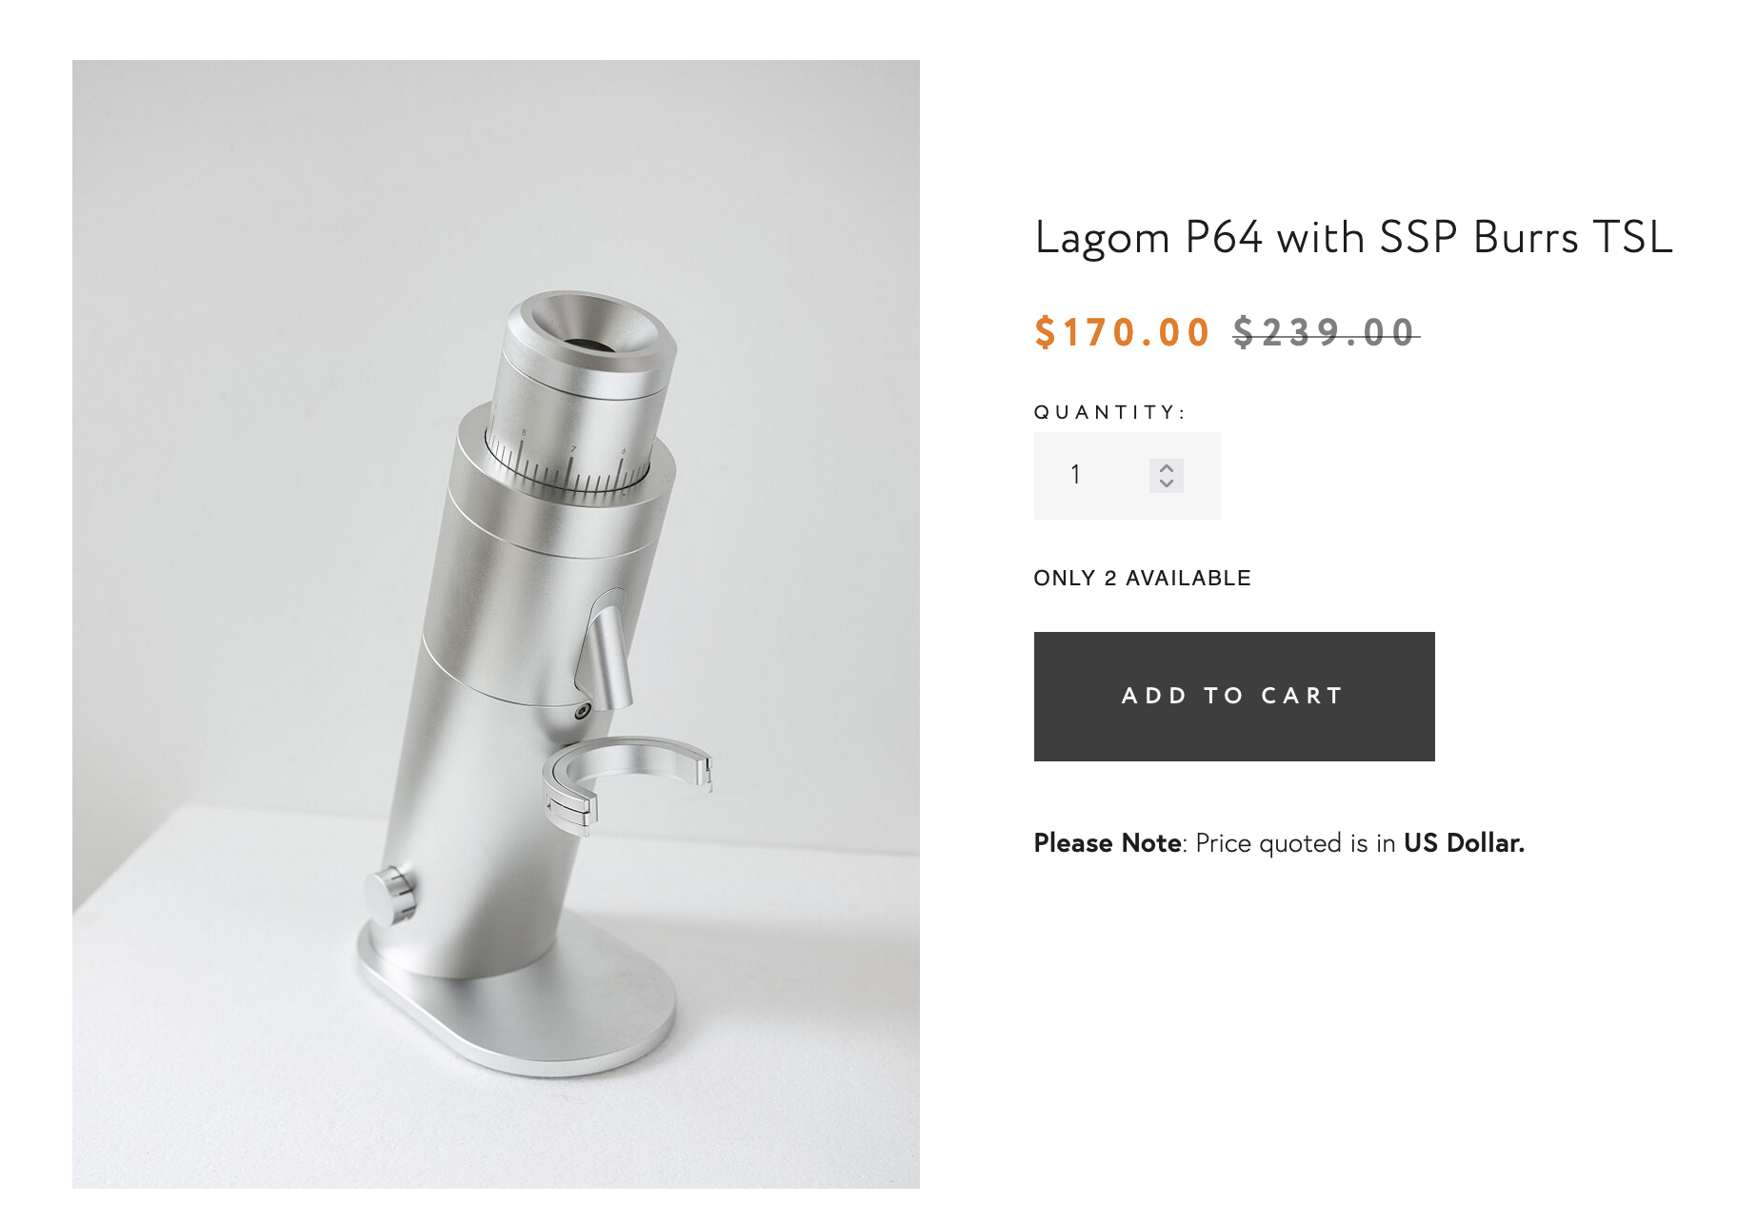Click the Quantity label
The width and height of the screenshot is (1737, 1222).
click(1109, 412)
